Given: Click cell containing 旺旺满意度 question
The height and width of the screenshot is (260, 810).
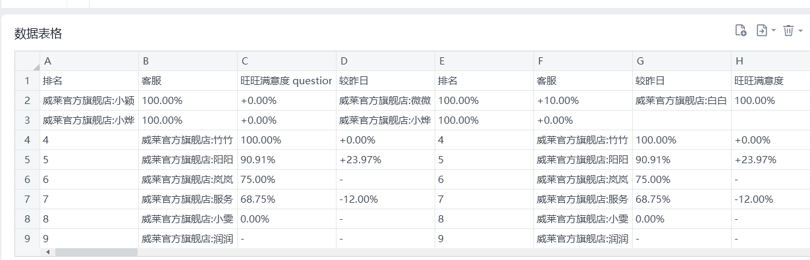Looking at the screenshot, I should tap(286, 81).
